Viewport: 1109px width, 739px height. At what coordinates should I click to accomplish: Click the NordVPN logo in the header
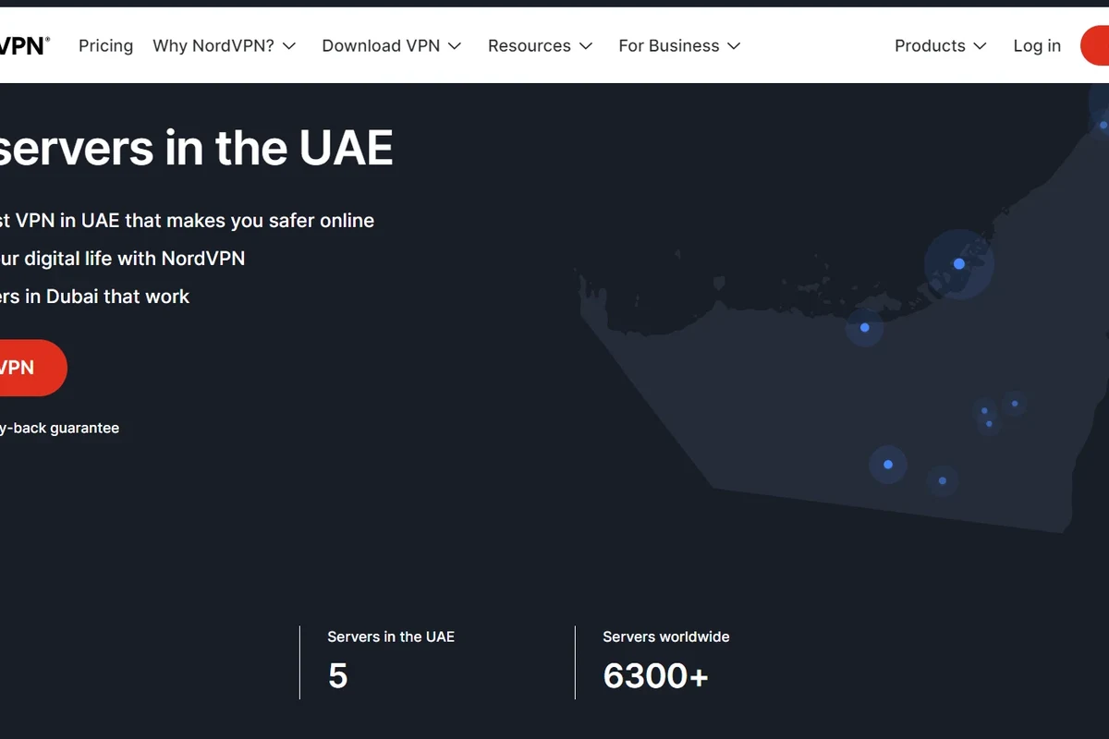tap(24, 45)
